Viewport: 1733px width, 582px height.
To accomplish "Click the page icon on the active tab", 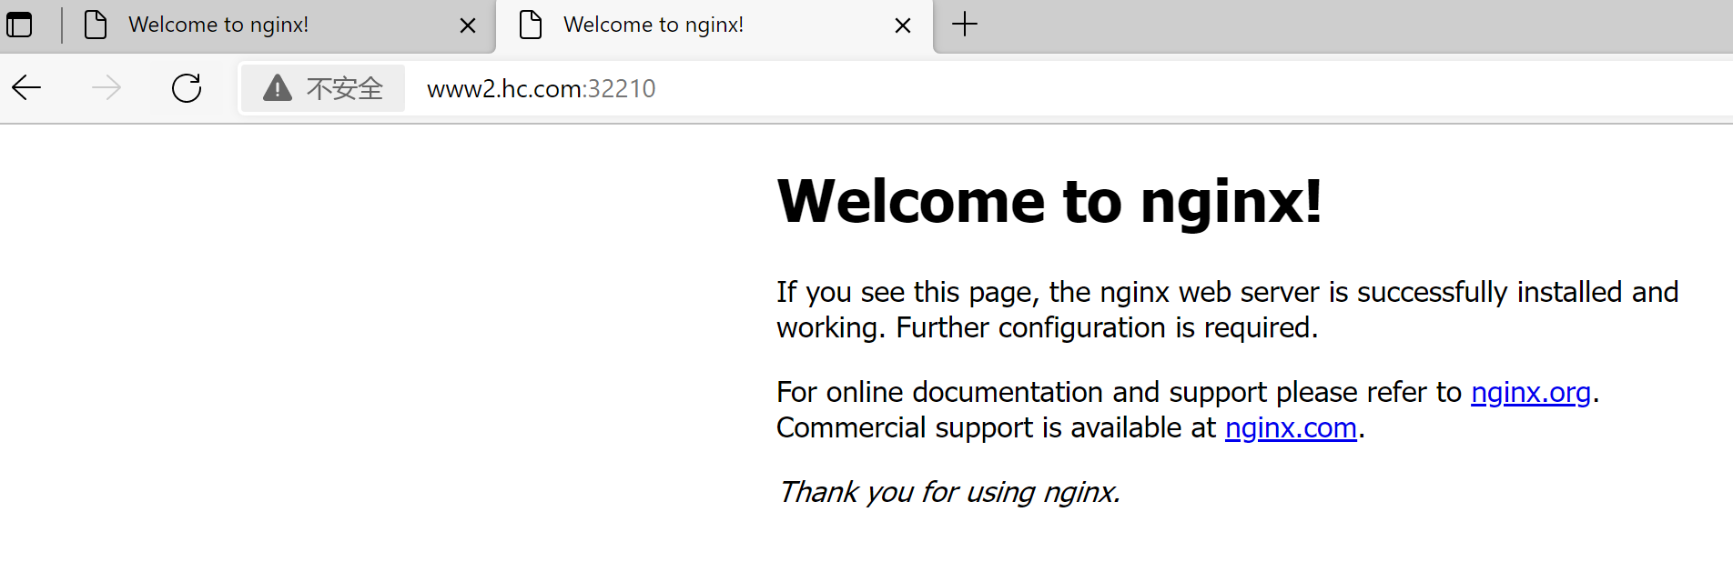I will [531, 25].
